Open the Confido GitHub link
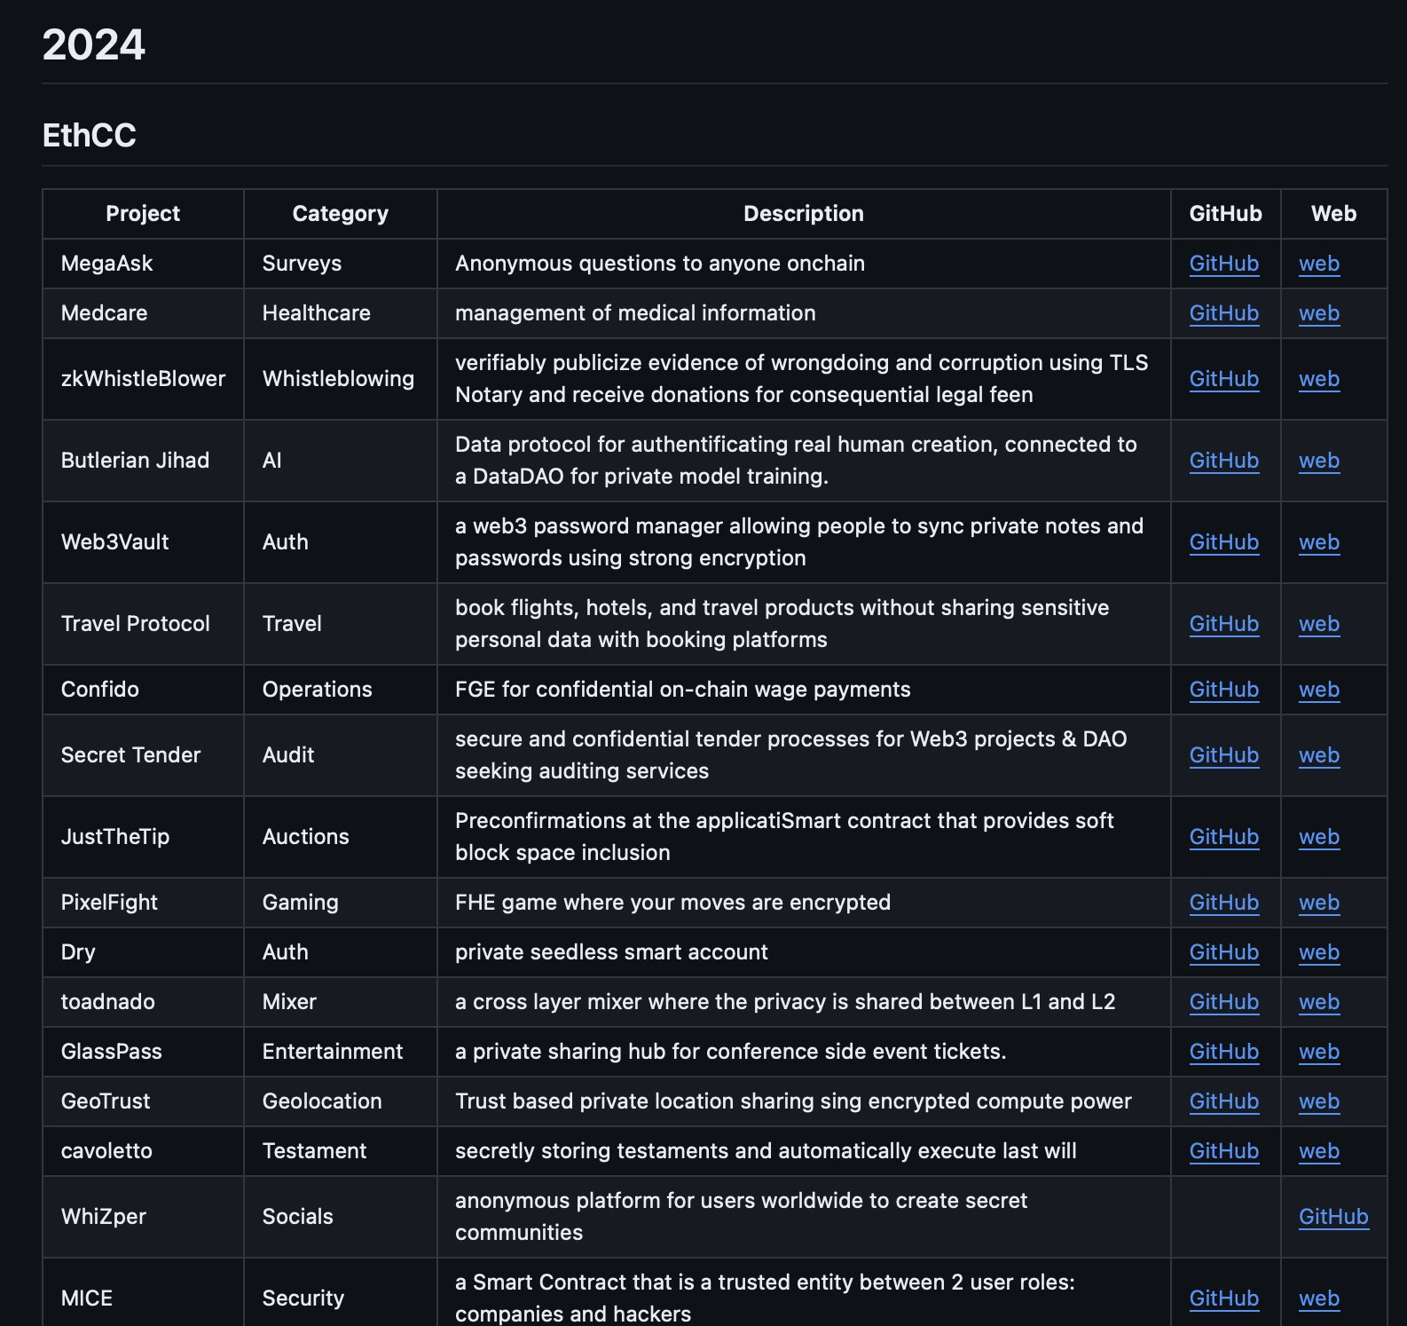 click(1223, 690)
